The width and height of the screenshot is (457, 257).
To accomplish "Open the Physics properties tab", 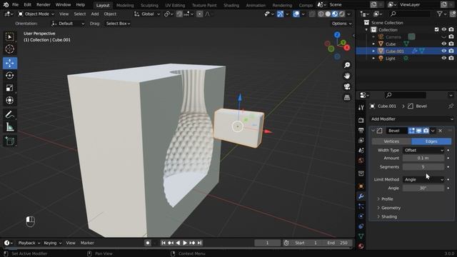I will click(x=361, y=216).
